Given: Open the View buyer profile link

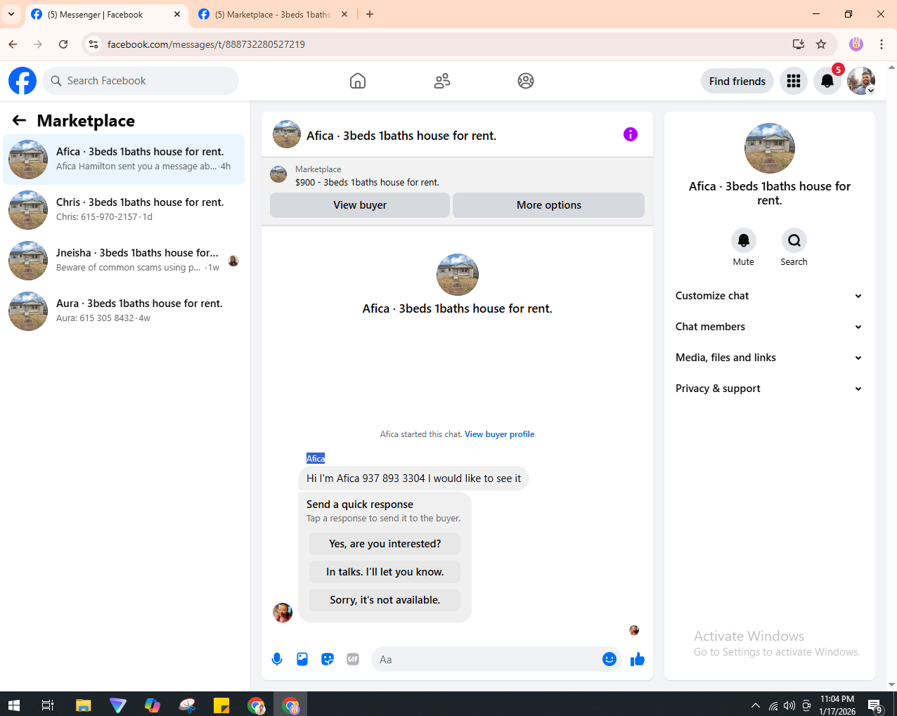Looking at the screenshot, I should 499,434.
